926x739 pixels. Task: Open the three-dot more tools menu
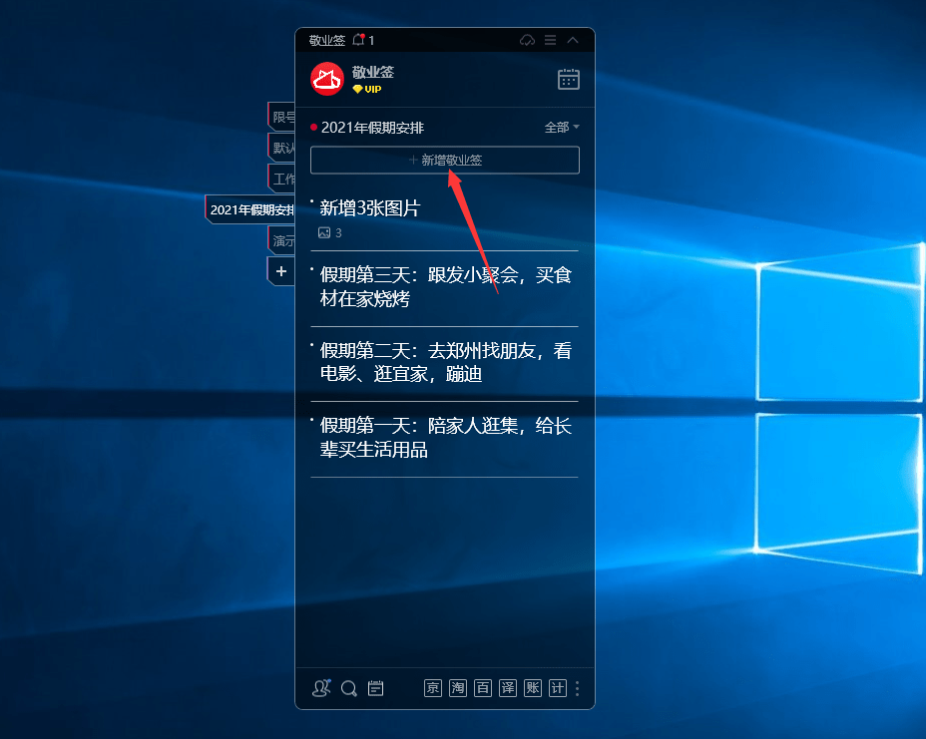pyautogui.click(x=577, y=688)
